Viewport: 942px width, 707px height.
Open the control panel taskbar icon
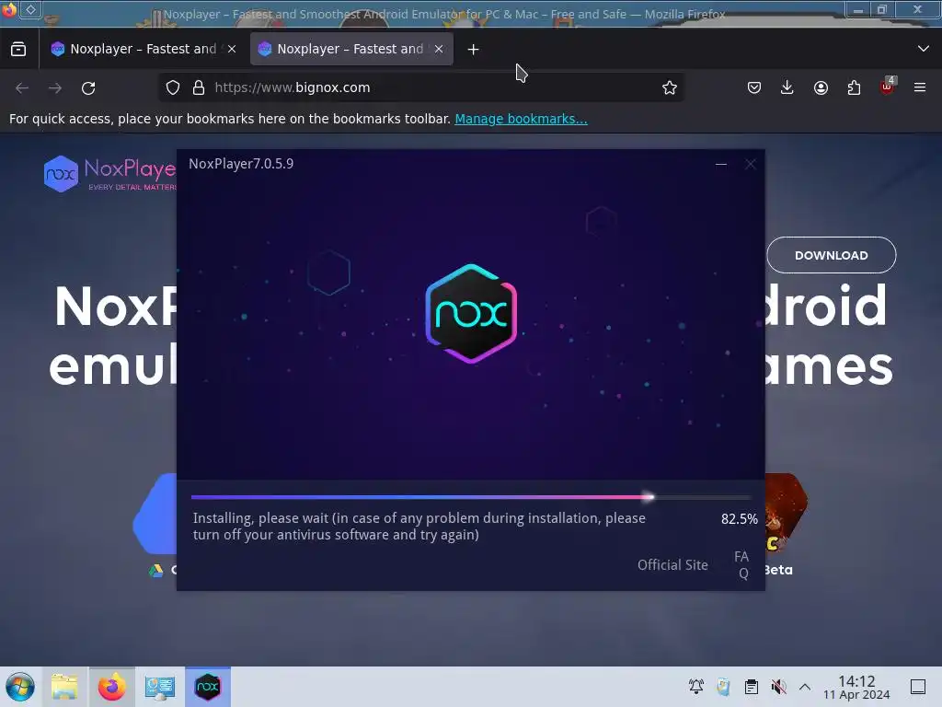click(159, 687)
